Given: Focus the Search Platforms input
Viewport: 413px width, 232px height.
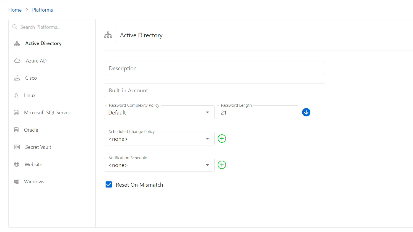Looking at the screenshot, I should tap(53, 27).
